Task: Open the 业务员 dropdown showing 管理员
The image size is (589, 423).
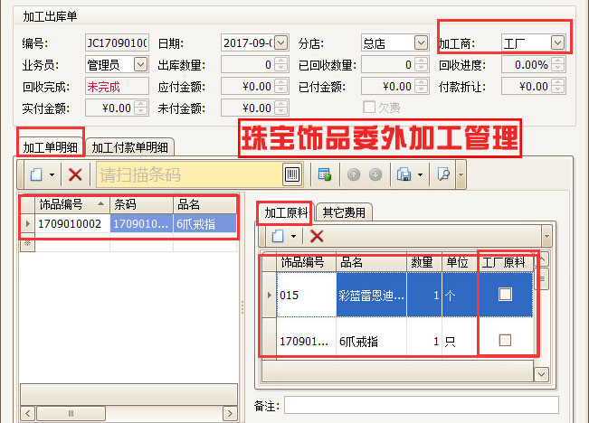Action: click(140, 64)
